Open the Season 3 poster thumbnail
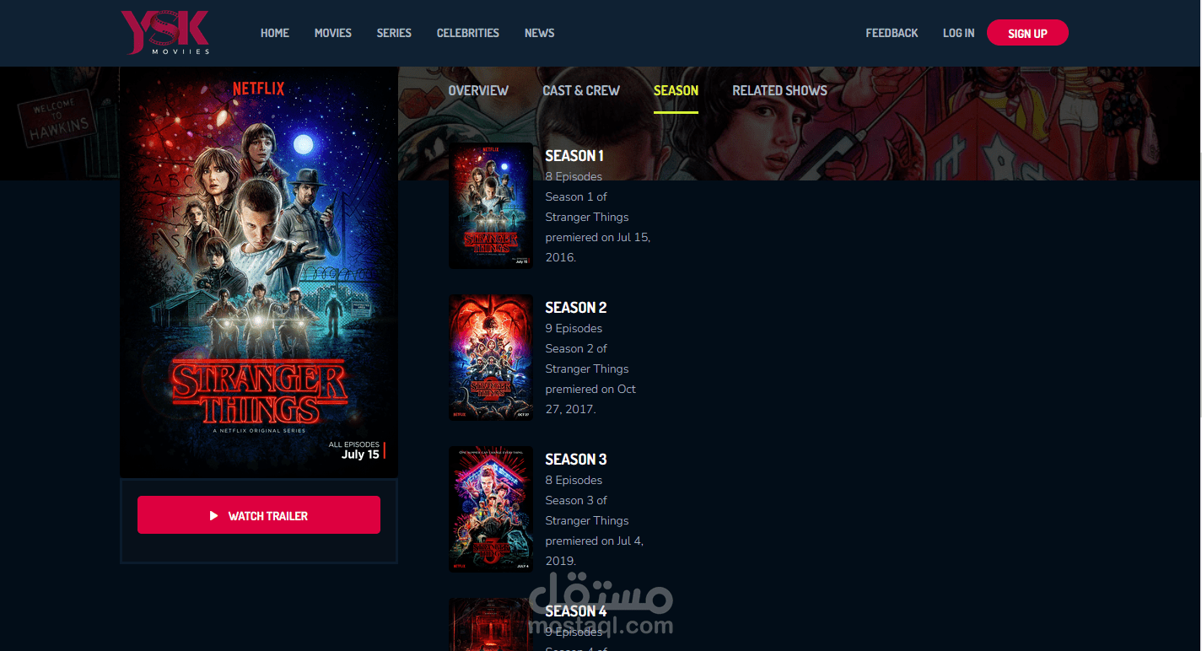 pos(491,509)
